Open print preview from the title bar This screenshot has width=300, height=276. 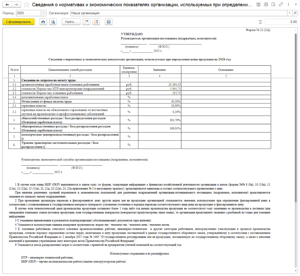pos(273,4)
